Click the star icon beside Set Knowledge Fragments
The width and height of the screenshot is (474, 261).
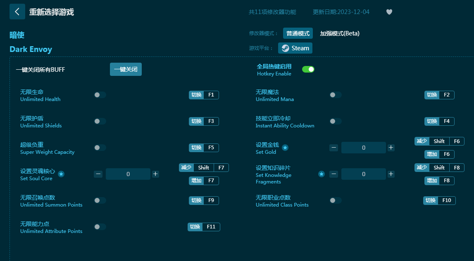click(x=321, y=174)
